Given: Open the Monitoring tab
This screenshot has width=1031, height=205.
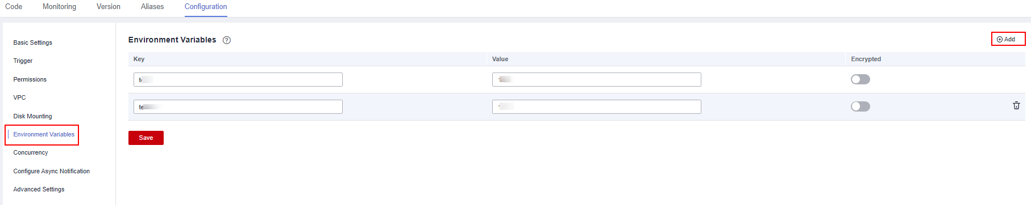Looking at the screenshot, I should pos(59,7).
